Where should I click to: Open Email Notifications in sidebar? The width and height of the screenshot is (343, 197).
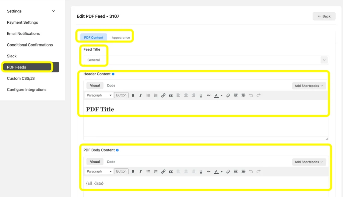(23, 34)
